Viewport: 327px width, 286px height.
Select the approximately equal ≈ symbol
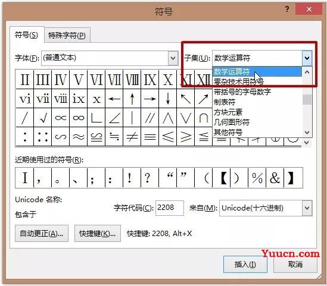click(x=79, y=137)
